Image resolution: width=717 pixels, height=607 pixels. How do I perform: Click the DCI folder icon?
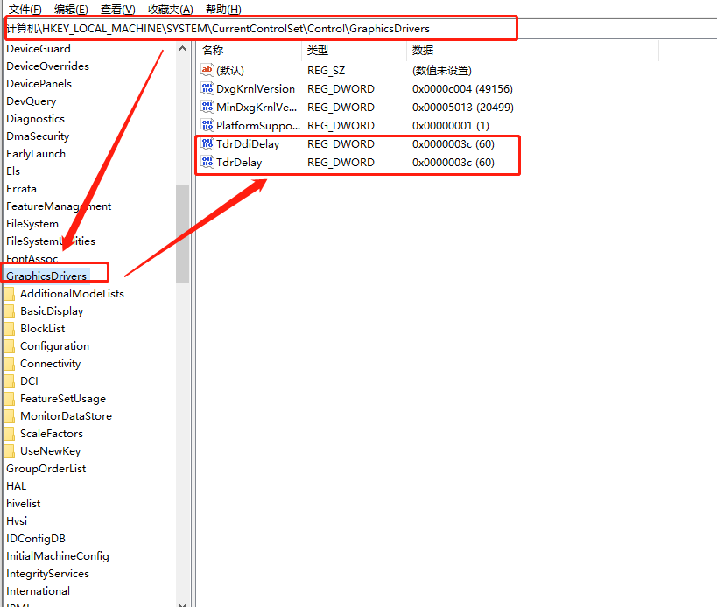point(10,381)
